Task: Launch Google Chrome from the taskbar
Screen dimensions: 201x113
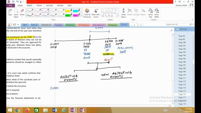Action: click(x=18, y=110)
